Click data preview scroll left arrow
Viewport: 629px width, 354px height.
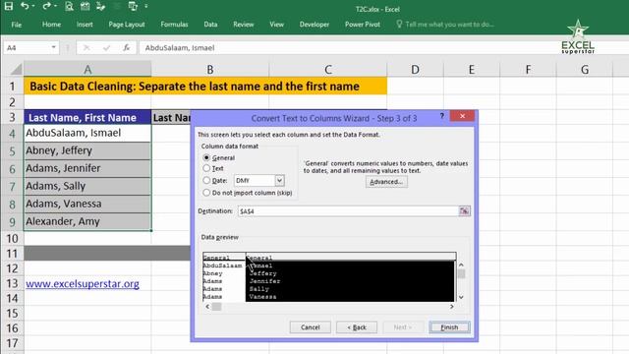pyautogui.click(x=207, y=307)
